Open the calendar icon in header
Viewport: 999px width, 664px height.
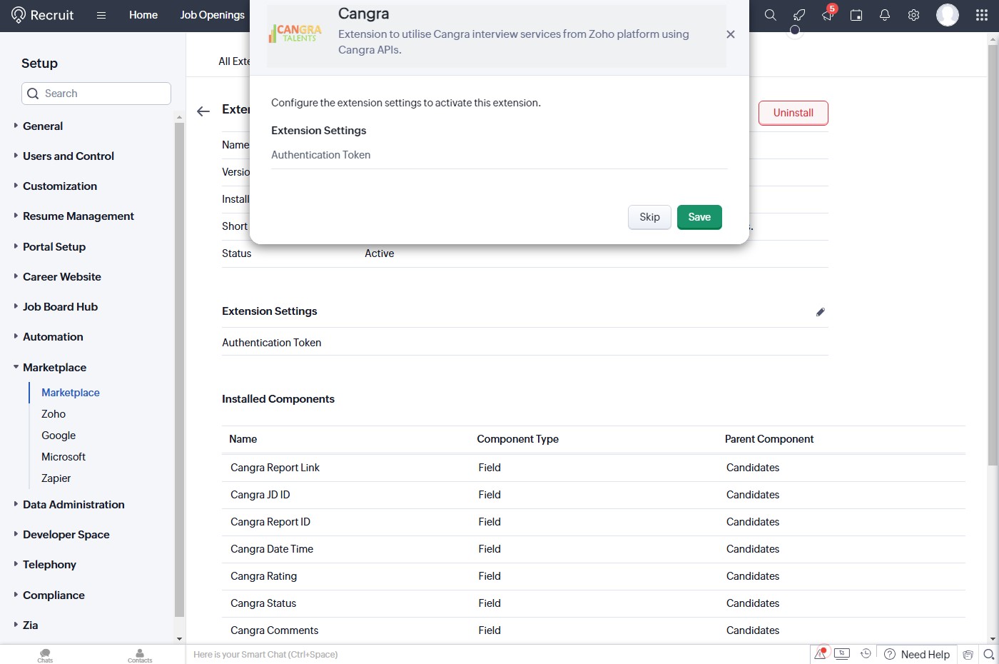(856, 15)
